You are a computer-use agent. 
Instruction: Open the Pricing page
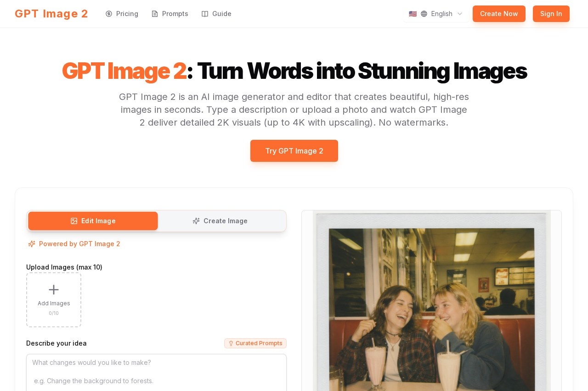(127, 14)
